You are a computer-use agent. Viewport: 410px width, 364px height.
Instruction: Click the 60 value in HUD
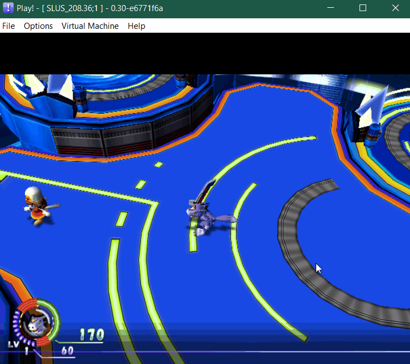68,351
